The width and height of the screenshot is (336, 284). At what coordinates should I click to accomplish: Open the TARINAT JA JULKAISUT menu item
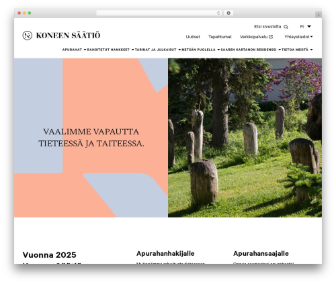[155, 50]
